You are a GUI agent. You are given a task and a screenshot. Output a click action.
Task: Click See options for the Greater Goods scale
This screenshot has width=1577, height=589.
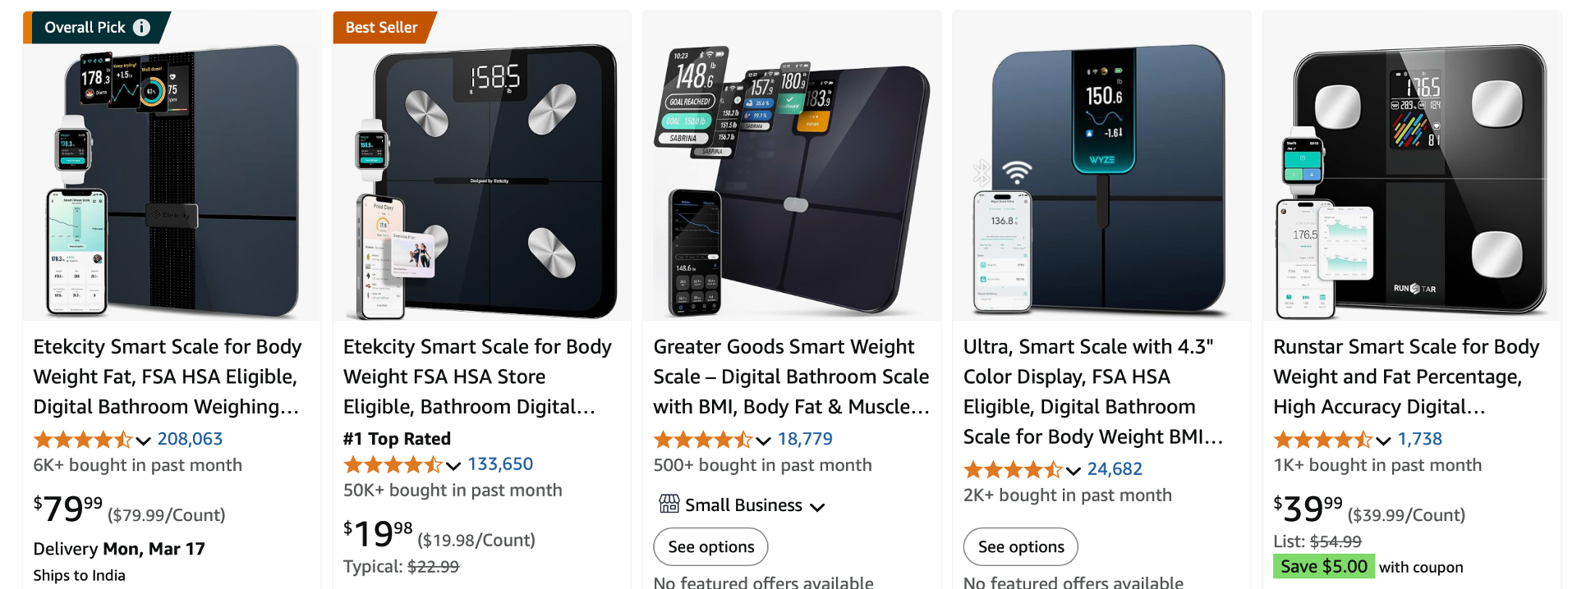[x=710, y=546]
